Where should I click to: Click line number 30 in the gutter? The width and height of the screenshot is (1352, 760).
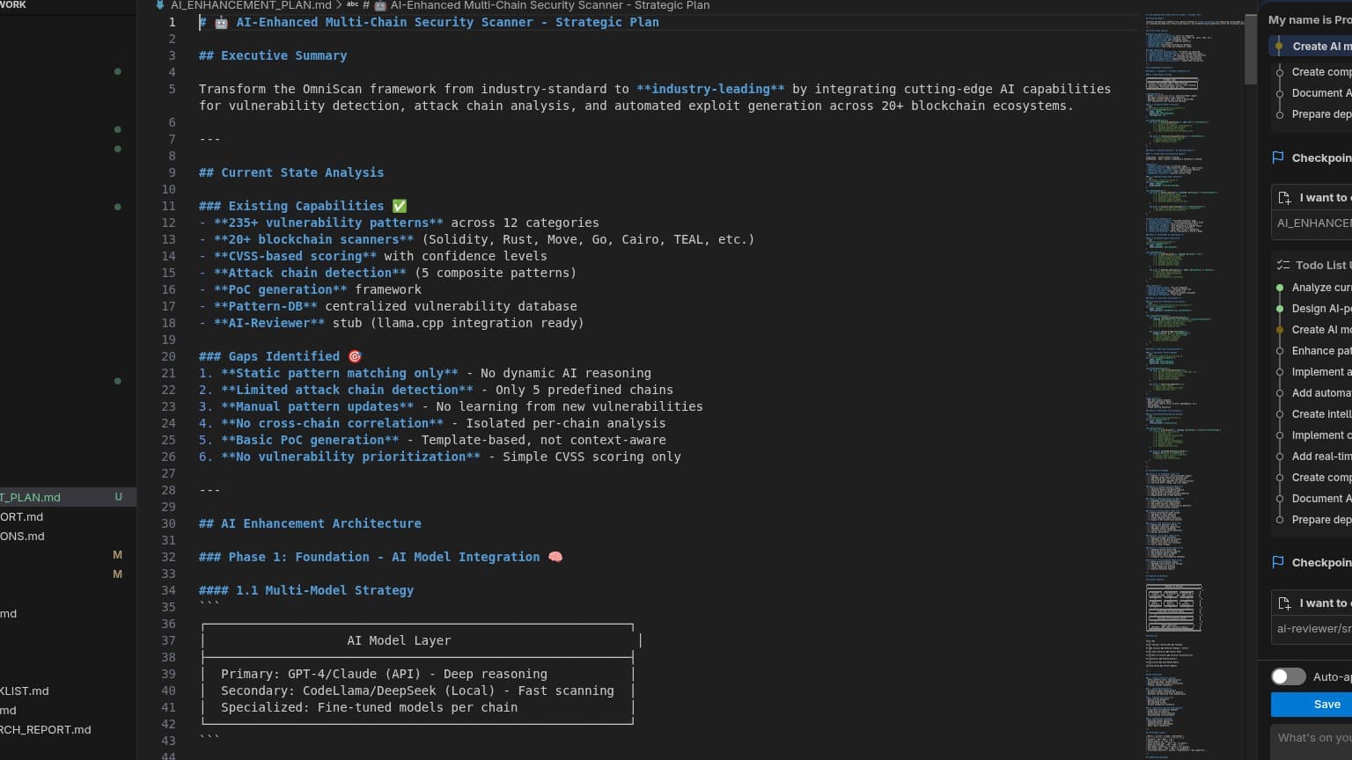168,523
